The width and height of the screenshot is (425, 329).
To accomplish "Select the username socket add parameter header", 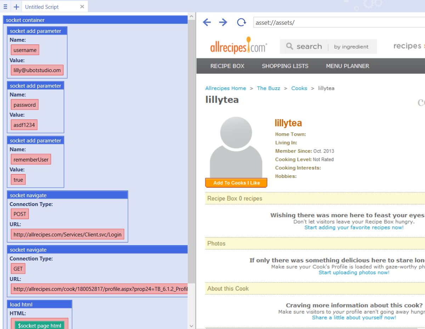I will 37,31.
